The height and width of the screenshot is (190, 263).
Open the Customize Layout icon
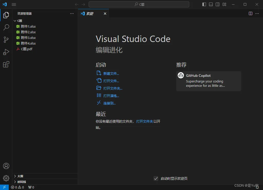point(224,5)
